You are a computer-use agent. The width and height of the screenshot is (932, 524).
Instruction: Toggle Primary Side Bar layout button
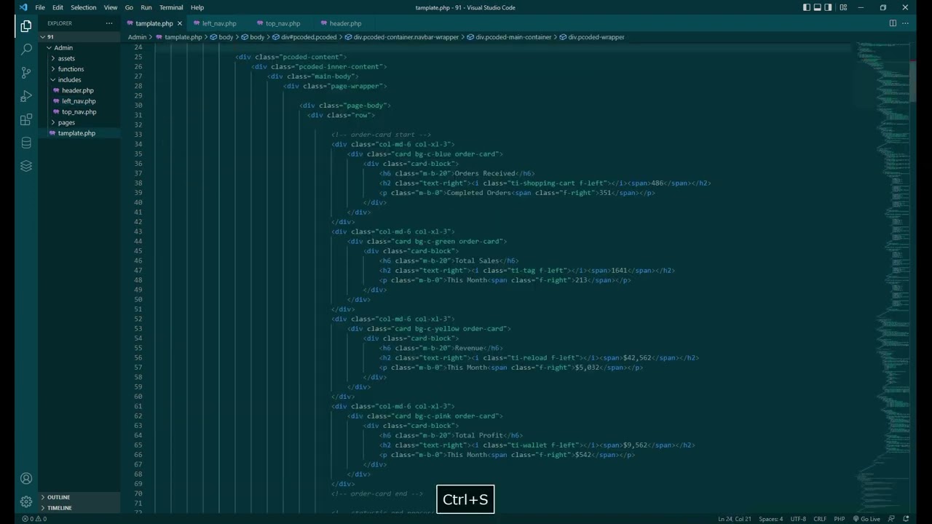806,7
